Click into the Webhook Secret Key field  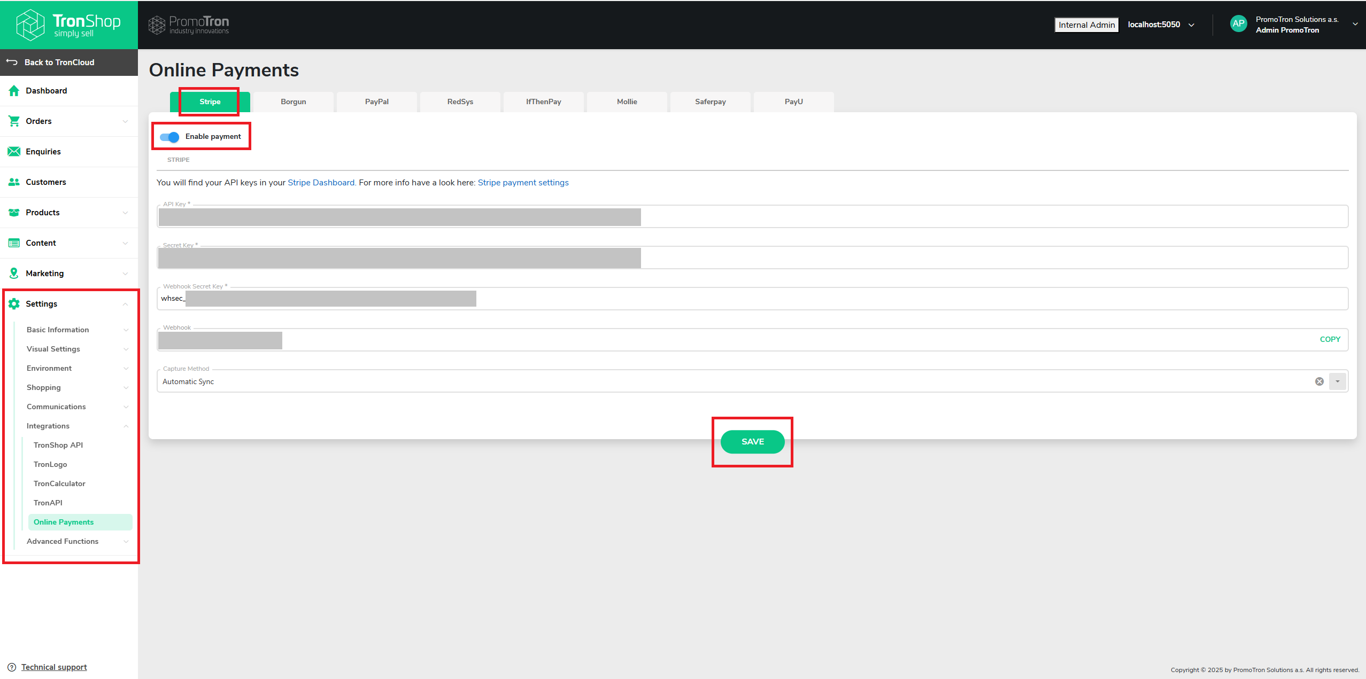point(753,299)
